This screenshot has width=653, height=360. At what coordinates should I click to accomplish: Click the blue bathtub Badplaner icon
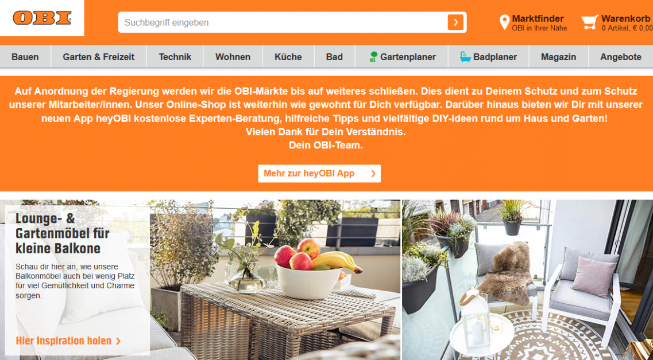click(x=465, y=57)
